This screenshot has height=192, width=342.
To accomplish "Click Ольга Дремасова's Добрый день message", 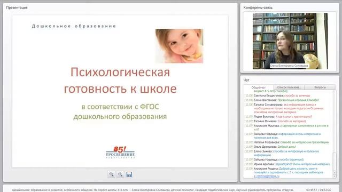I will [x=270, y=147].
